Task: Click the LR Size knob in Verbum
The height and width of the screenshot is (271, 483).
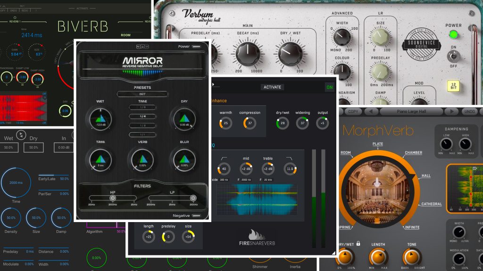Action: pyautogui.click(x=381, y=37)
